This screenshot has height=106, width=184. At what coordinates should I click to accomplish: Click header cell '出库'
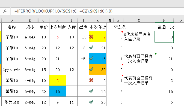coord(83,27)
